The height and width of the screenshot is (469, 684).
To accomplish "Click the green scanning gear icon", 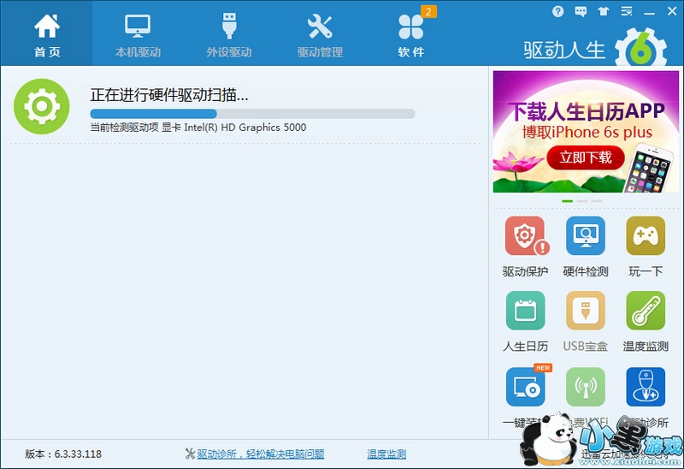I will tap(41, 106).
